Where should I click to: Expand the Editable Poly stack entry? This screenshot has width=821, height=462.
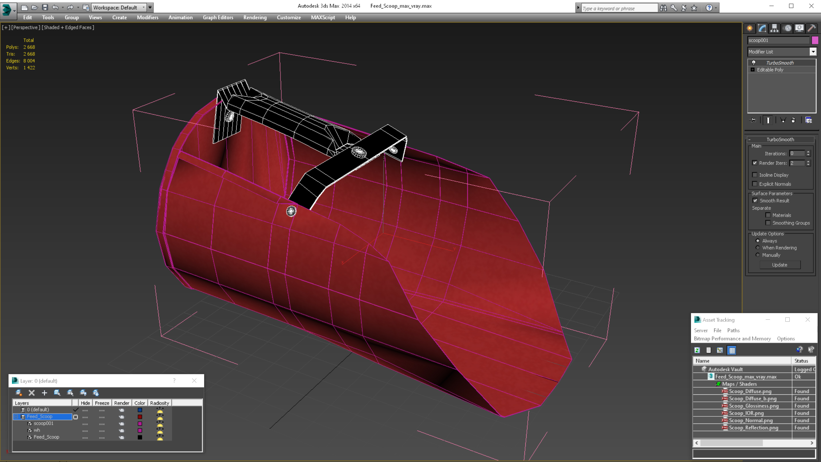pos(753,70)
